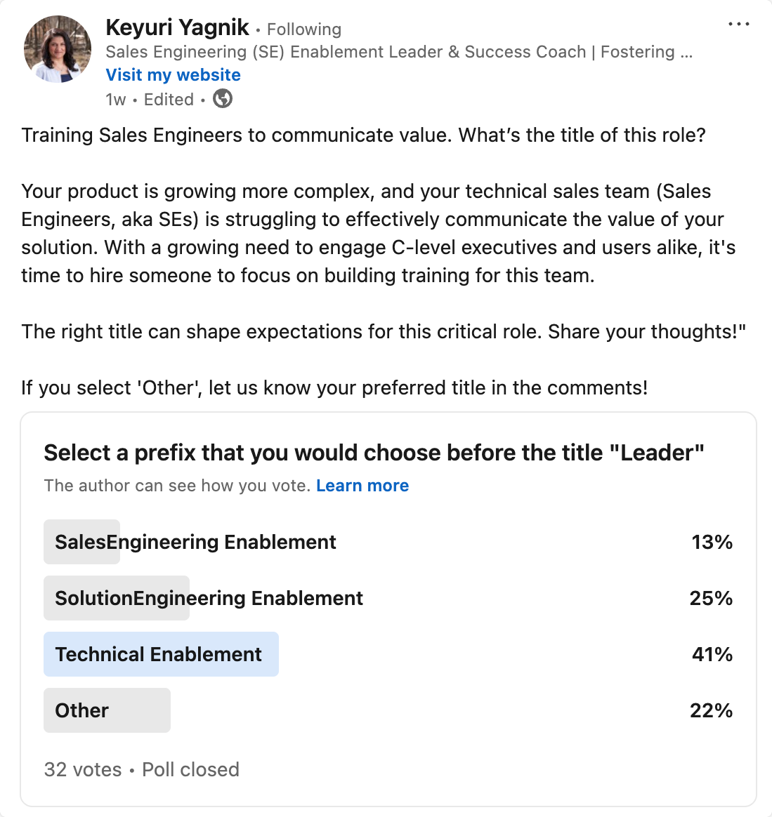Select the SolutionEngineering Enablement poll option

coord(388,598)
